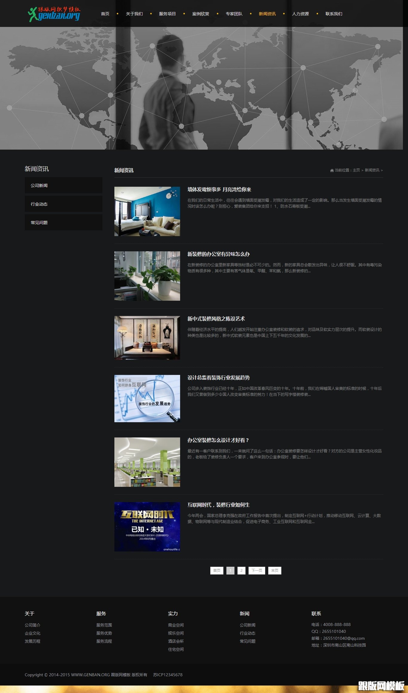Go to page 2 of news
The image size is (408, 693).
coord(241,571)
